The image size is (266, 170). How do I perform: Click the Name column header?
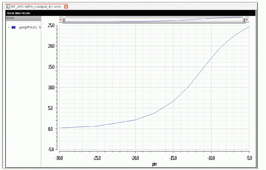pyautogui.click(x=23, y=18)
